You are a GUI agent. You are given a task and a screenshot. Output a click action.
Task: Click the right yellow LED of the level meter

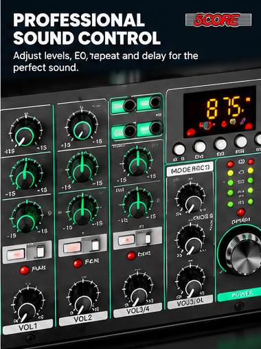251,170
